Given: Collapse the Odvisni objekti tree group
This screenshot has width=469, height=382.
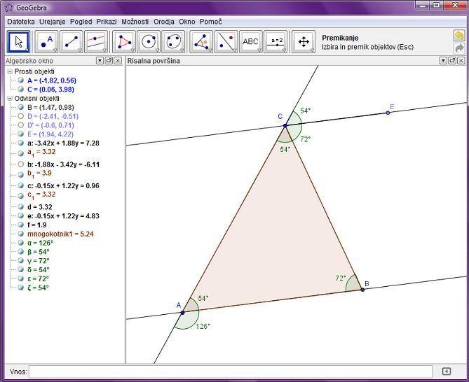Looking at the screenshot, I should [x=9, y=99].
